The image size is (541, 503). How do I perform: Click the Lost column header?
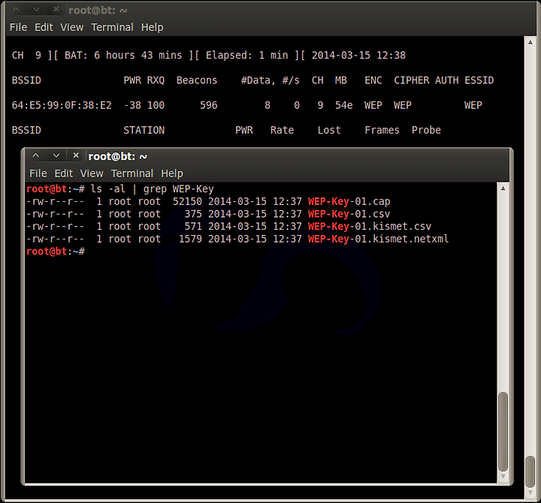[x=329, y=131]
